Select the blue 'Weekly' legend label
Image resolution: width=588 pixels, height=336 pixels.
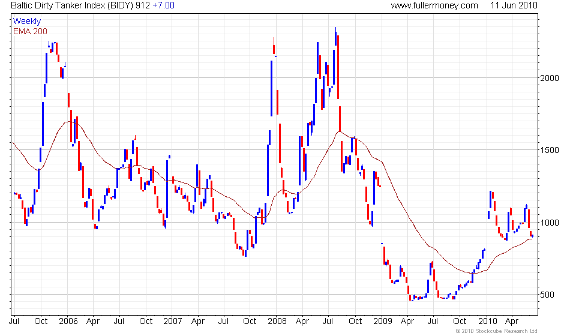(x=26, y=22)
